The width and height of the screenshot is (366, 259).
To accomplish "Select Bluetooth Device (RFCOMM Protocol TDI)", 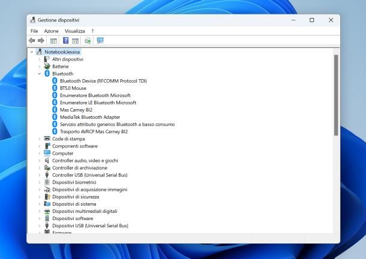I will [103, 81].
